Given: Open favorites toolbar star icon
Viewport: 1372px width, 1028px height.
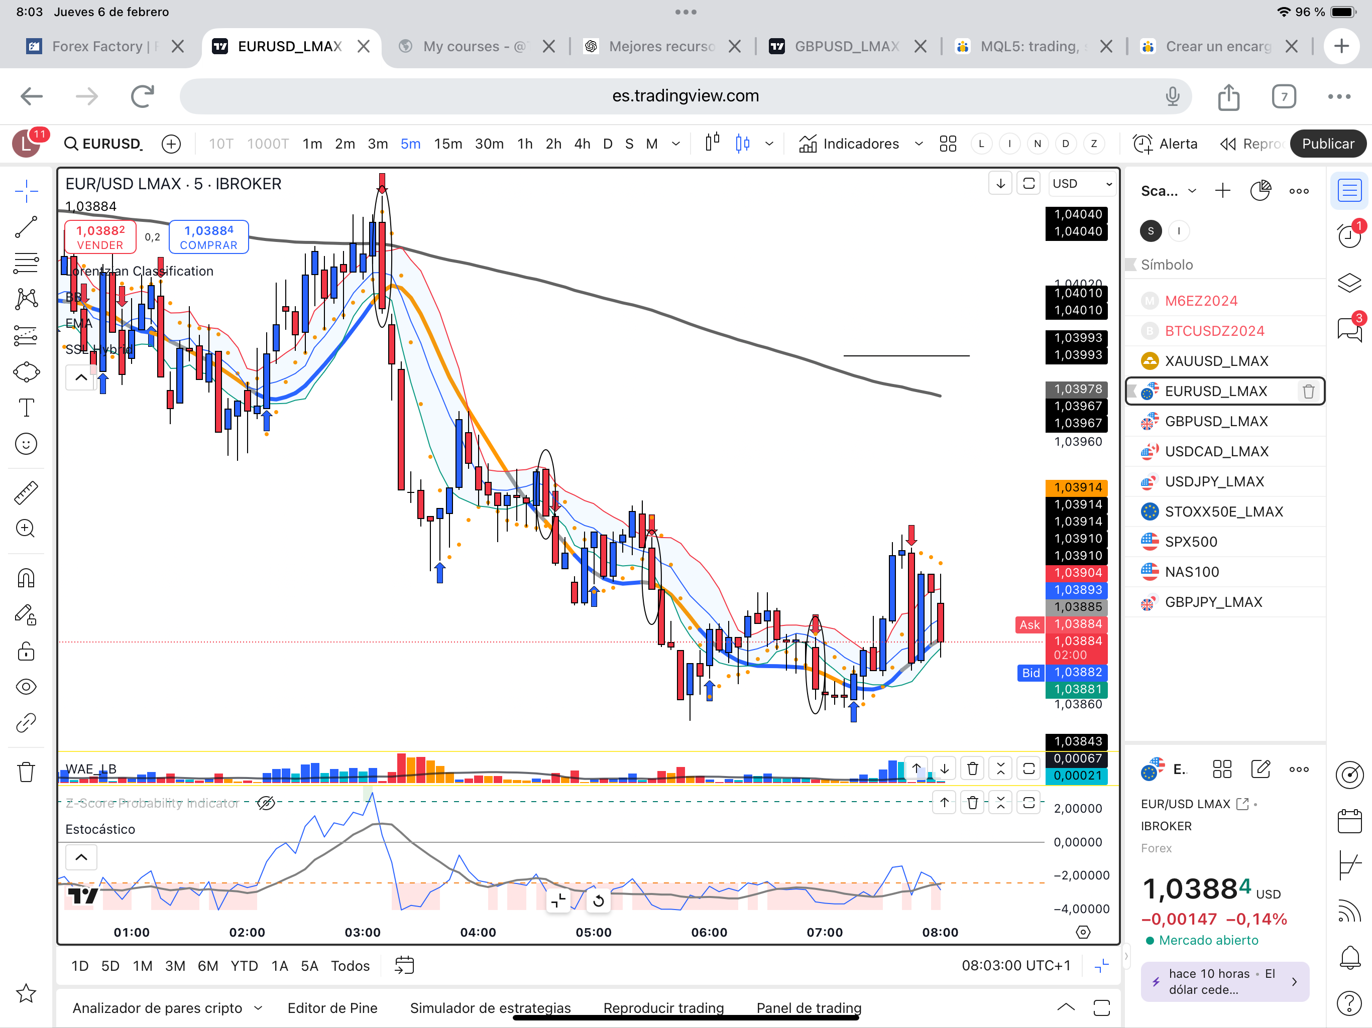Looking at the screenshot, I should pos(26,993).
